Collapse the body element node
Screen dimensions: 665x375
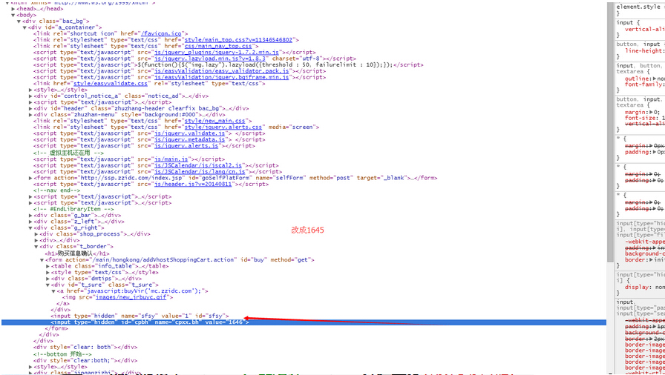coord(14,16)
